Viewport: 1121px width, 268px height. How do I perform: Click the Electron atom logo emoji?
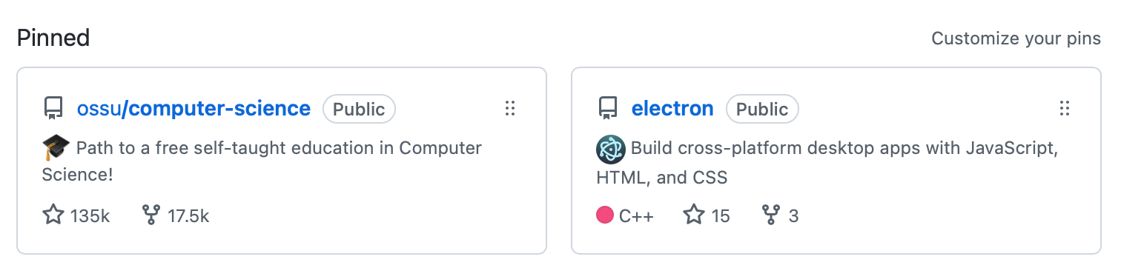[x=610, y=149]
